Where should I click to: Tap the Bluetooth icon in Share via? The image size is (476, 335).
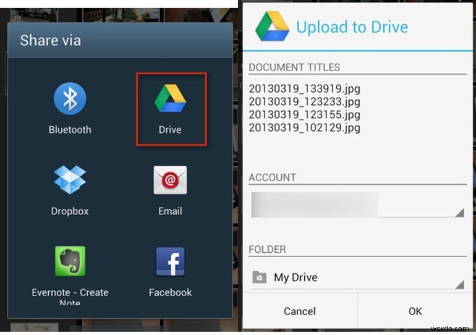click(70, 99)
